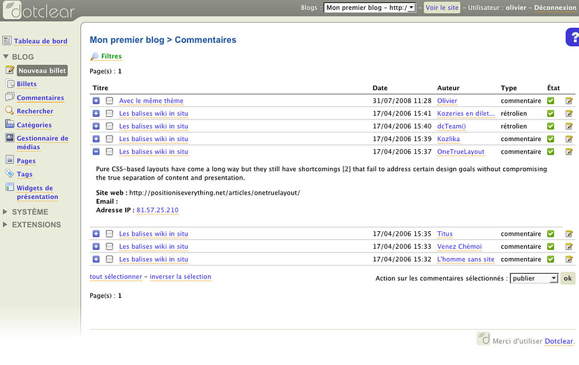
Task: Open the blog selector dropdown in header
Action: (x=370, y=8)
